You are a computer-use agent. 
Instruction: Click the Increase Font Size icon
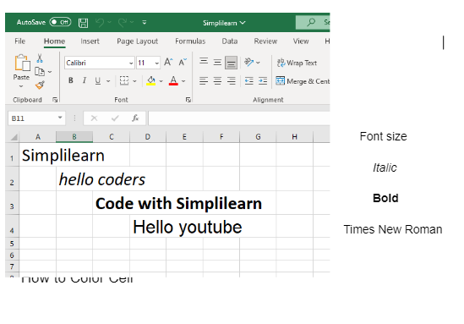click(x=168, y=63)
